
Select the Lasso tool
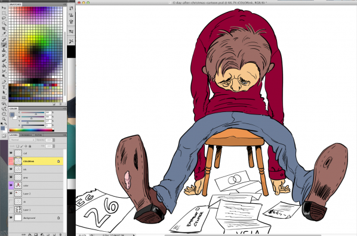coord(4,18)
